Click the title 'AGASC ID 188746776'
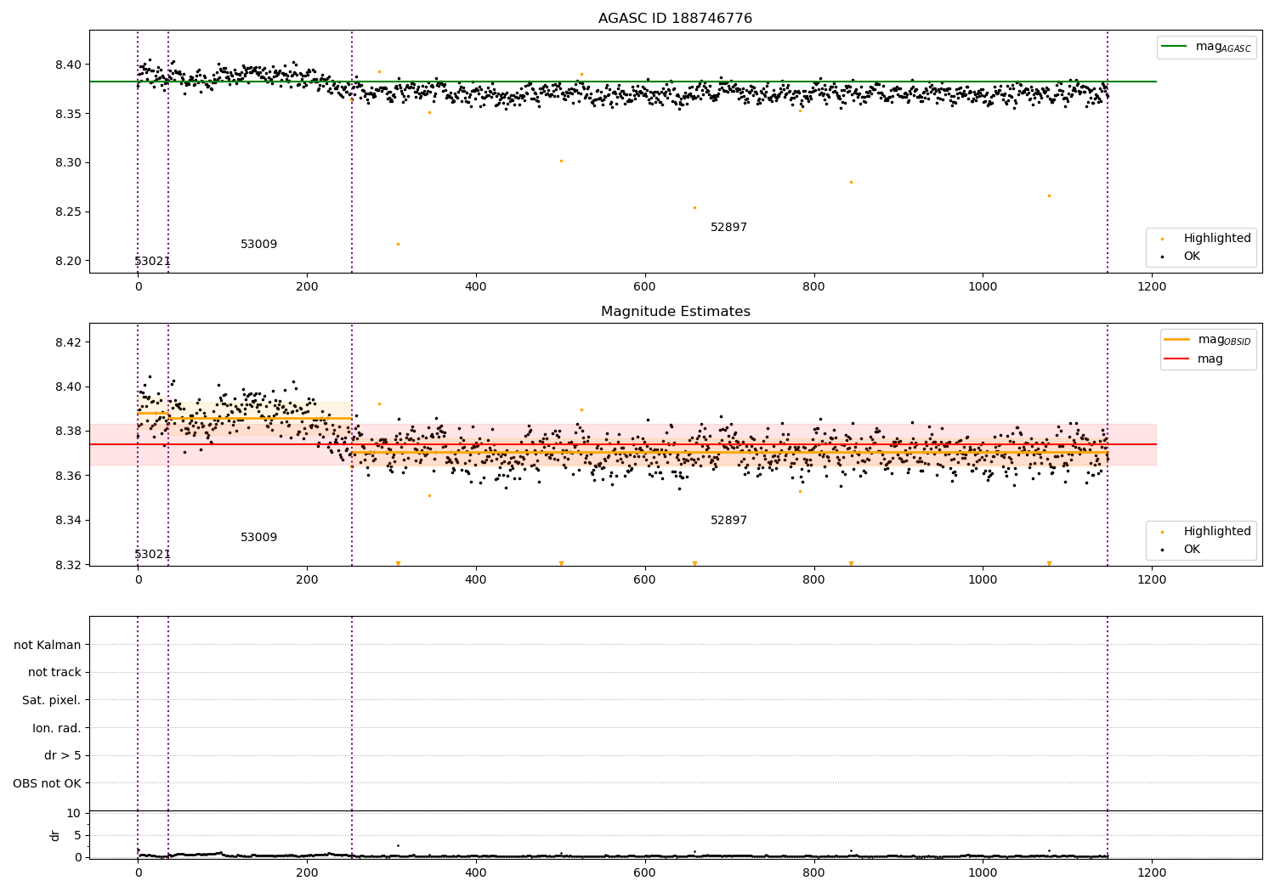1275x892 pixels. click(675, 19)
